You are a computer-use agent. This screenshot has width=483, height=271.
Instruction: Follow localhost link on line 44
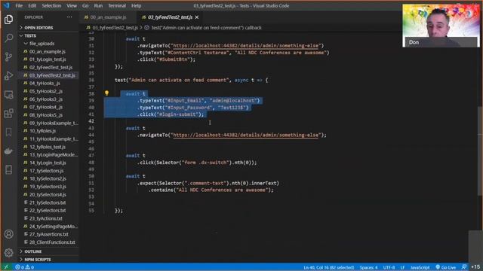245,135
